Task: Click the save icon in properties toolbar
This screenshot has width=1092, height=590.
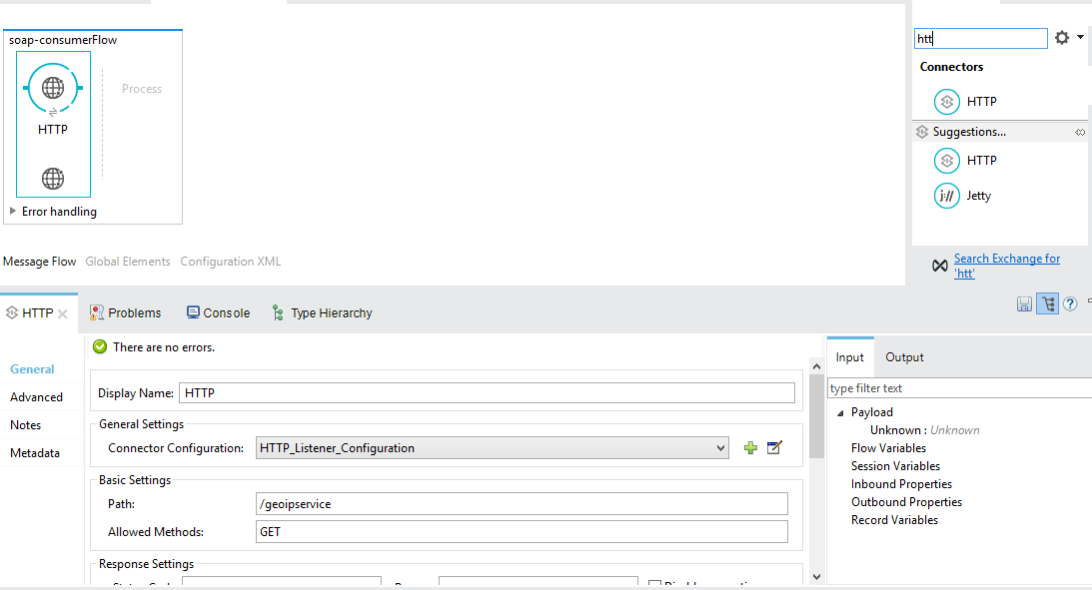Action: 1024,304
